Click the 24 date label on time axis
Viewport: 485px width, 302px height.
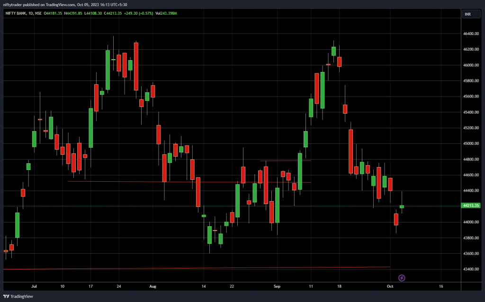click(119, 286)
